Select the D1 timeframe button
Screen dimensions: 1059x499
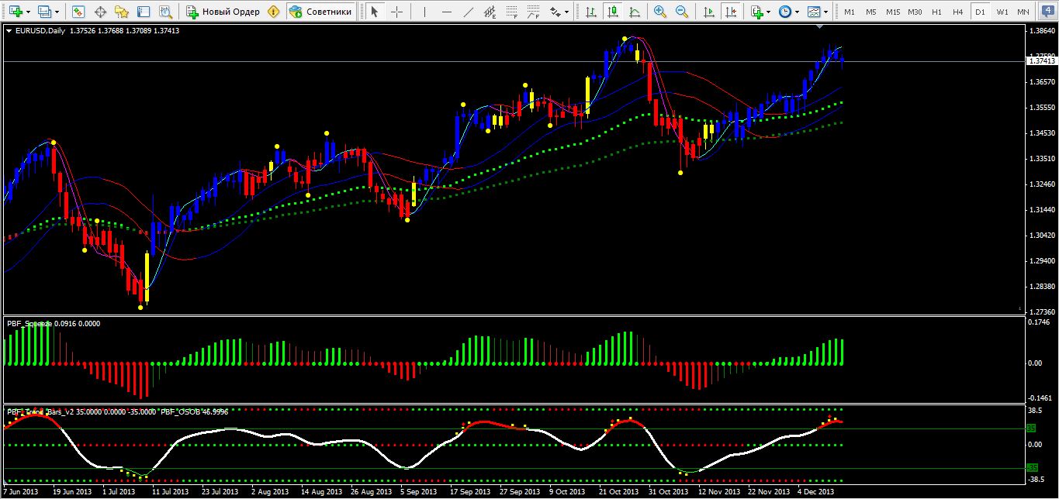coord(980,12)
